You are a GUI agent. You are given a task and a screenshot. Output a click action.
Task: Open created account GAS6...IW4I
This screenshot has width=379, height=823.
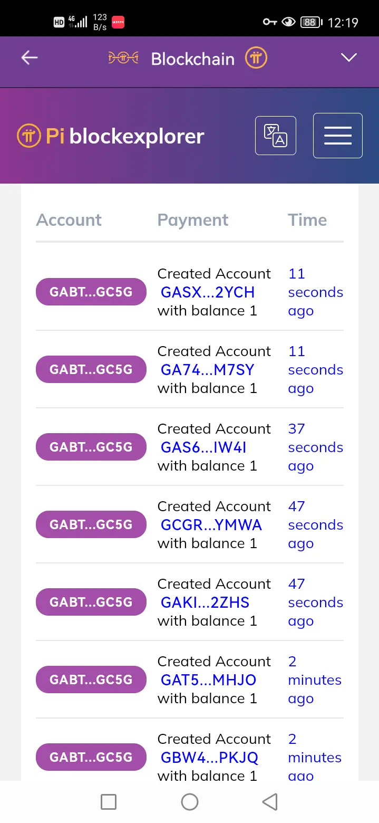click(x=203, y=447)
